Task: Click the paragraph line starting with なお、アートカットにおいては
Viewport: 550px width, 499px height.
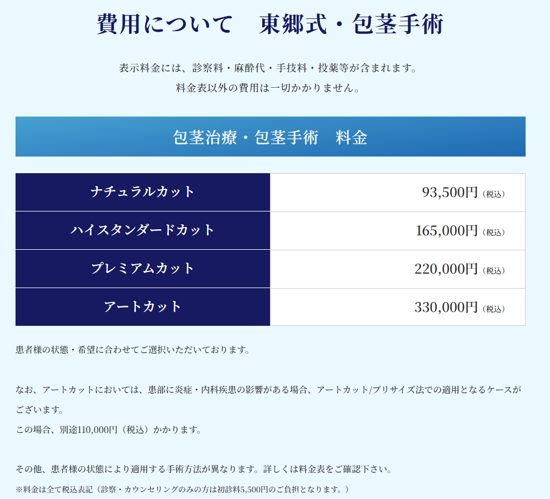Action: coord(268,390)
